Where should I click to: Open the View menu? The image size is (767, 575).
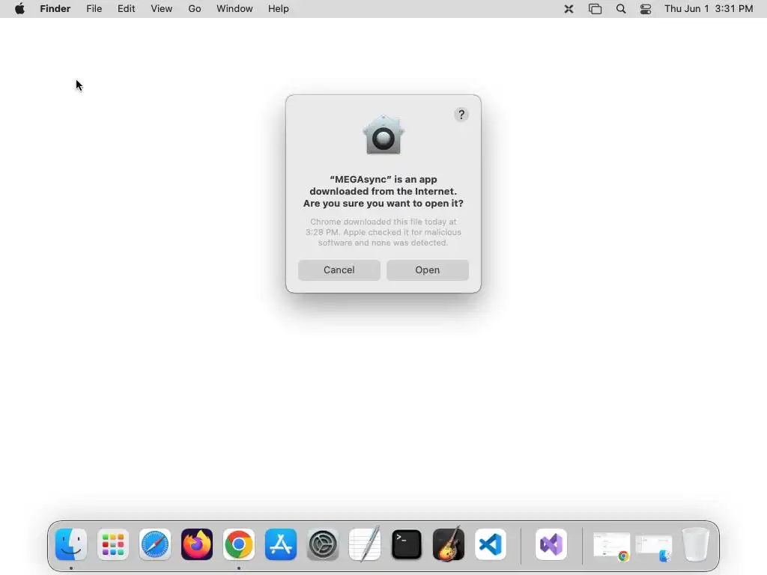click(162, 9)
